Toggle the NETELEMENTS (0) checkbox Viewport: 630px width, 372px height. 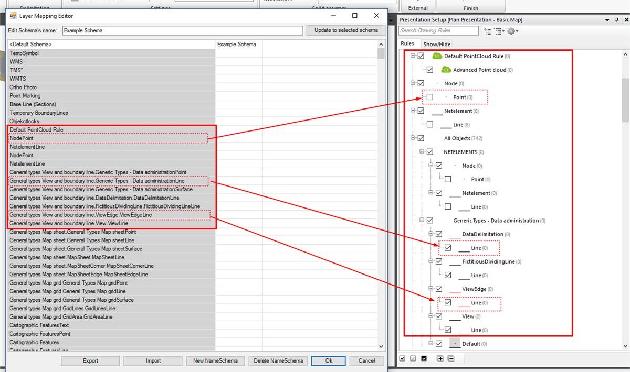[430, 152]
